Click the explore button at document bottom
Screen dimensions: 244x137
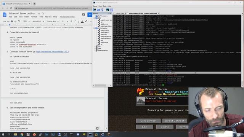(x=97, y=128)
